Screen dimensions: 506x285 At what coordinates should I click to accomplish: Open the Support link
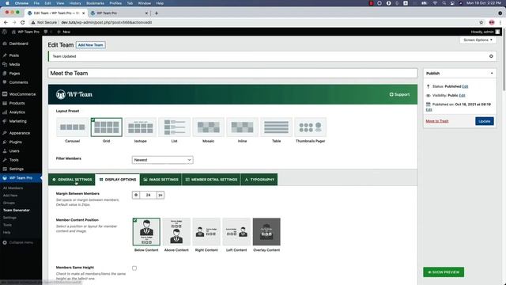[399, 94]
